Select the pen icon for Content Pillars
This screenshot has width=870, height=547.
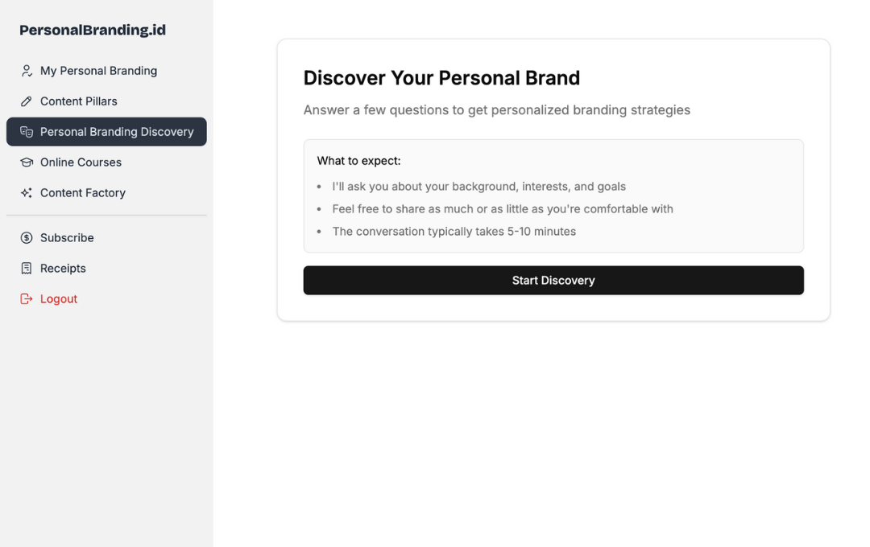point(25,101)
